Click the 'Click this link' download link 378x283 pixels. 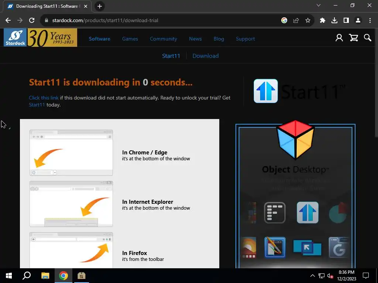click(44, 98)
